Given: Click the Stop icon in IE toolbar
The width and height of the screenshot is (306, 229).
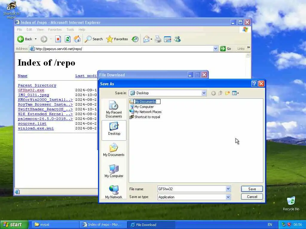Looking at the screenshot, I should (58, 39).
